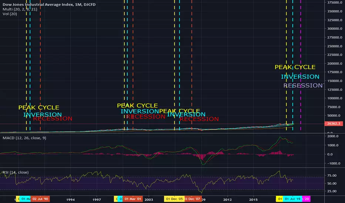This screenshot has height=203, width=345.
Task: Click the 1994 label on the time axis
Action: pyautogui.click(x=70, y=199)
